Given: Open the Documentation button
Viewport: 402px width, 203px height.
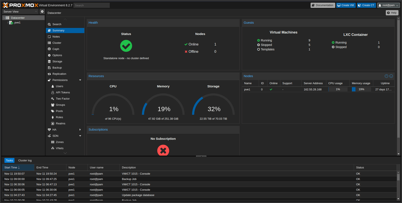Looking at the screenshot, I should [323, 5].
